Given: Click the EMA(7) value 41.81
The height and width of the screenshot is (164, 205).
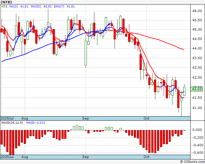Looking at the screenshot, I should point(71,6).
